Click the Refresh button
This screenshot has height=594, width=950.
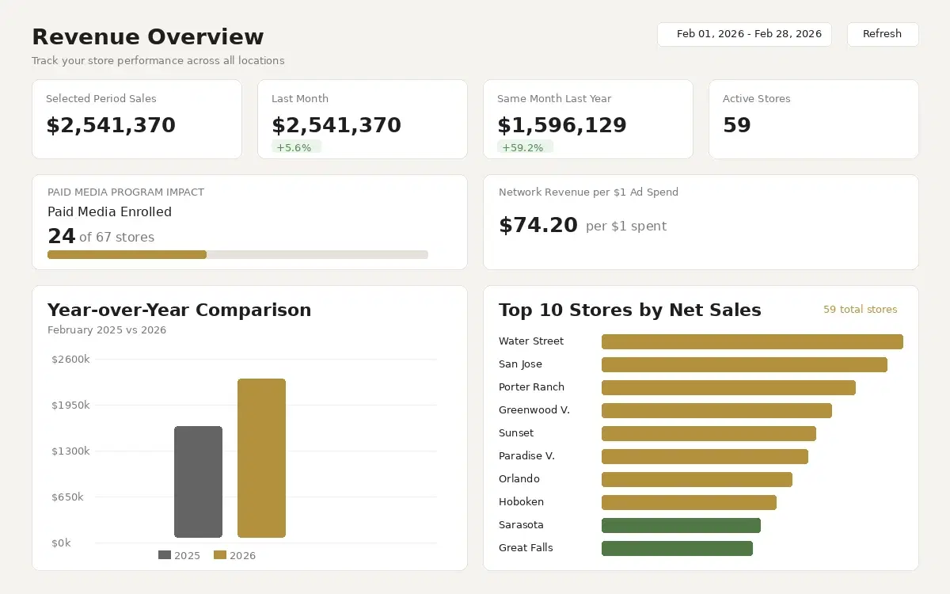[x=882, y=34]
